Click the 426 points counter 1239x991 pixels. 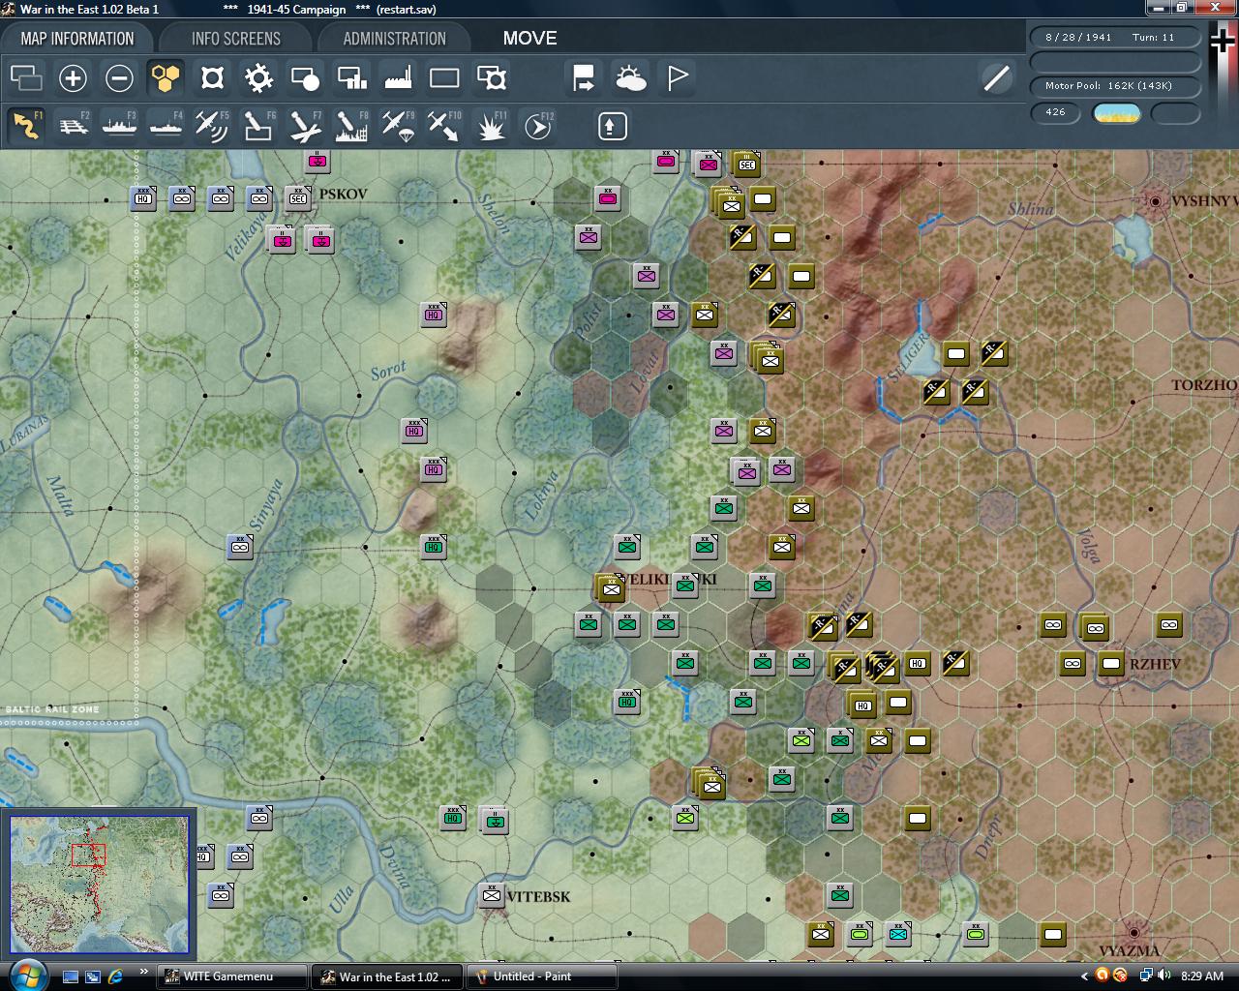[x=1055, y=112]
